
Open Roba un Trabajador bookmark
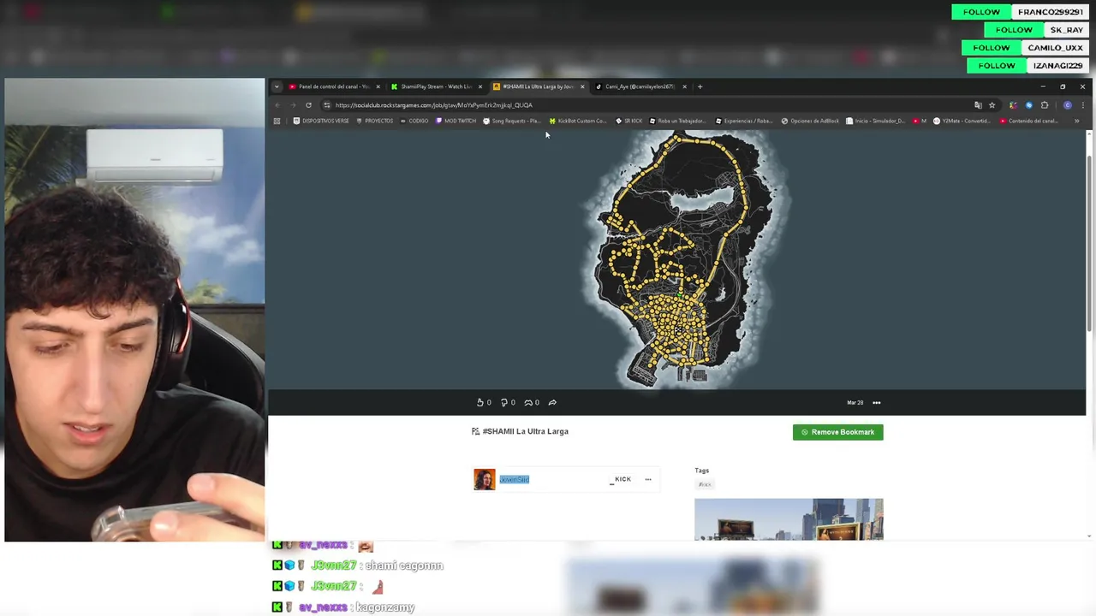pyautogui.click(x=677, y=121)
